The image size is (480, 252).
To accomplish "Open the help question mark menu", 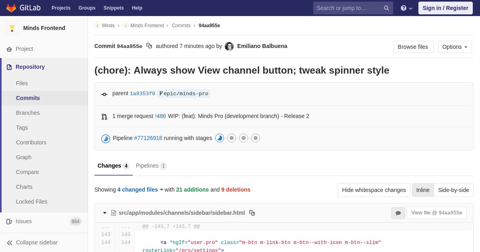I will point(406,8).
